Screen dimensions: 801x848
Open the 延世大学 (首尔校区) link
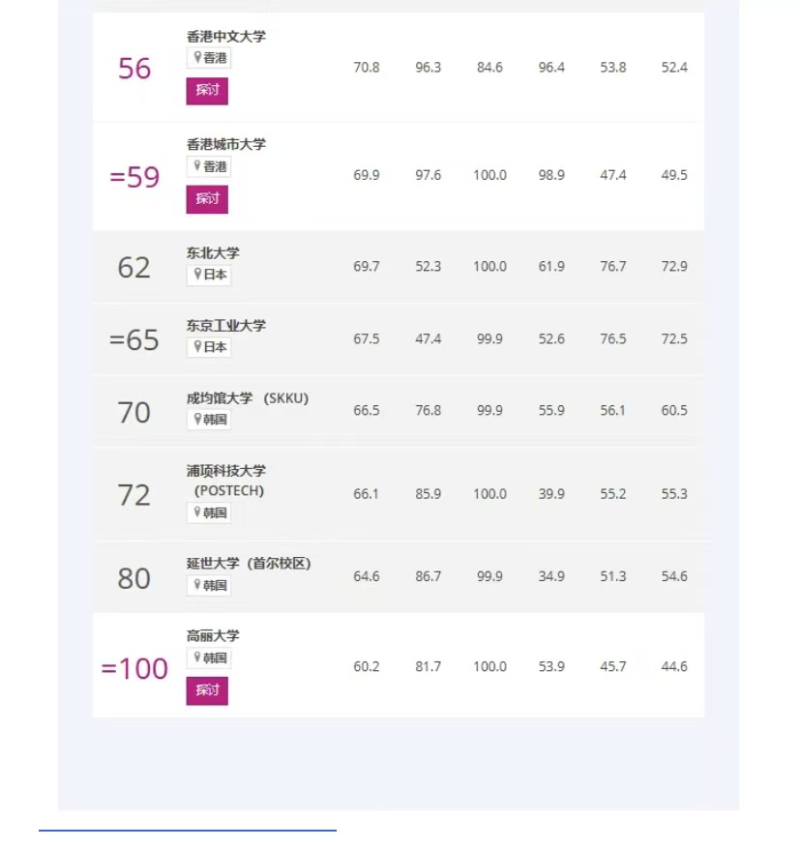click(249, 563)
